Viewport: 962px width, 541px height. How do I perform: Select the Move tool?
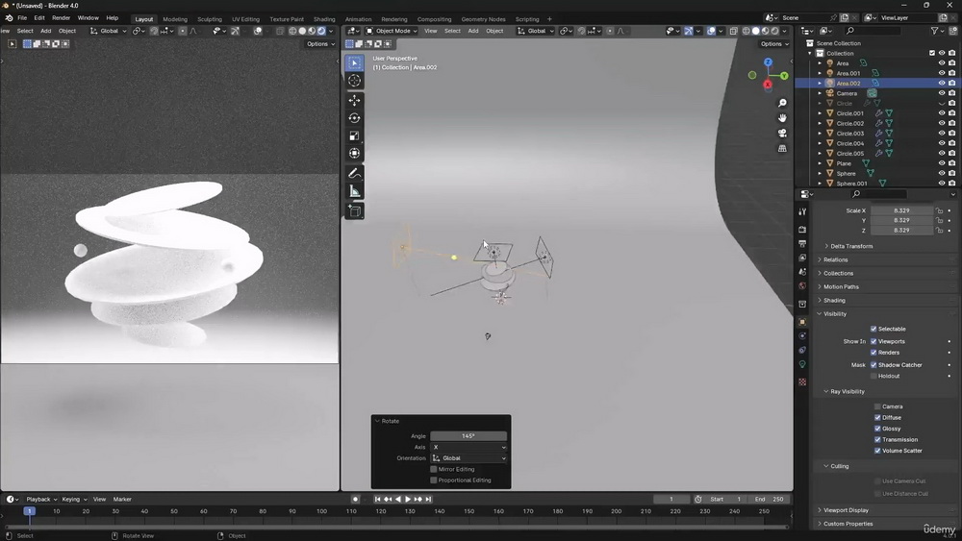355,101
